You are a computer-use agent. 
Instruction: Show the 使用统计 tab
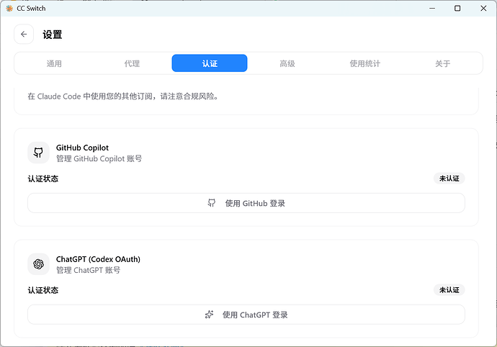(x=364, y=63)
